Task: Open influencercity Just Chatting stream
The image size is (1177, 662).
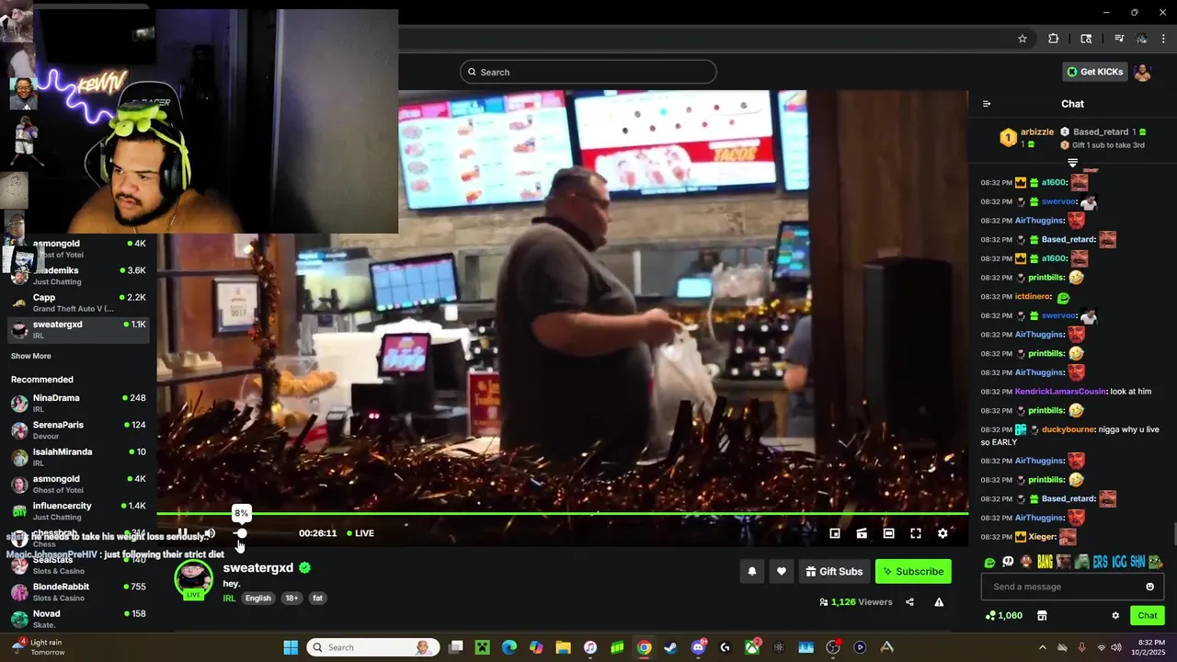Action: pos(78,511)
